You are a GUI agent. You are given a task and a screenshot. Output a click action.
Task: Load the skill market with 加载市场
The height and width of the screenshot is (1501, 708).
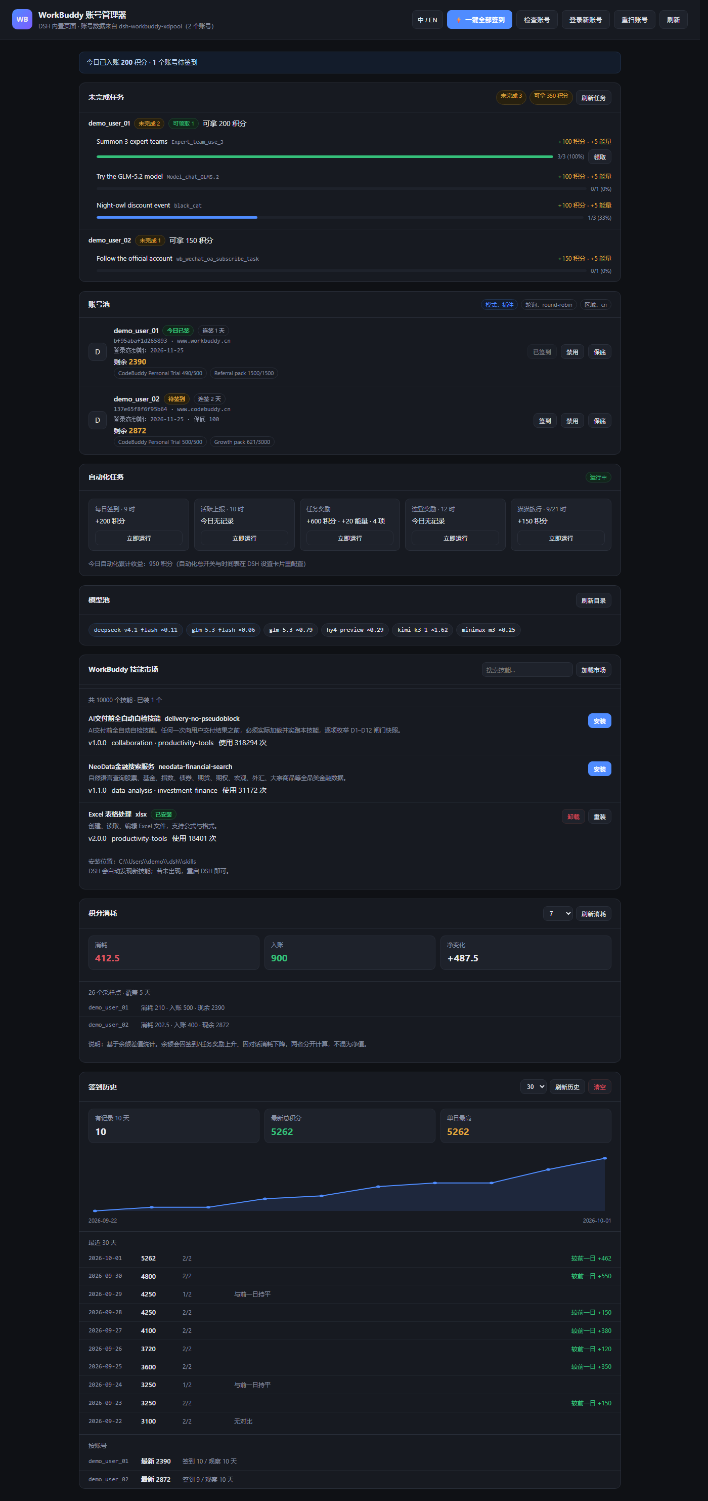point(593,670)
